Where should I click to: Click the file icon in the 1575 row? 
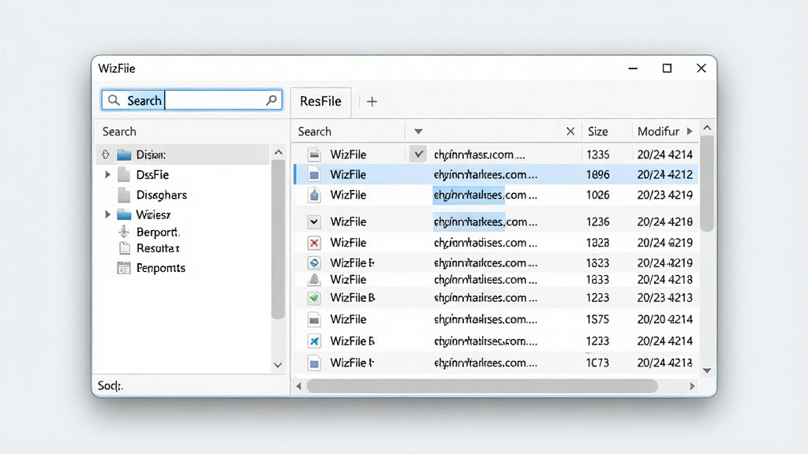tap(314, 319)
